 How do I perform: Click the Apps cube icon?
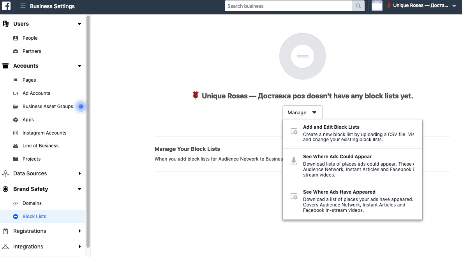pos(16,120)
